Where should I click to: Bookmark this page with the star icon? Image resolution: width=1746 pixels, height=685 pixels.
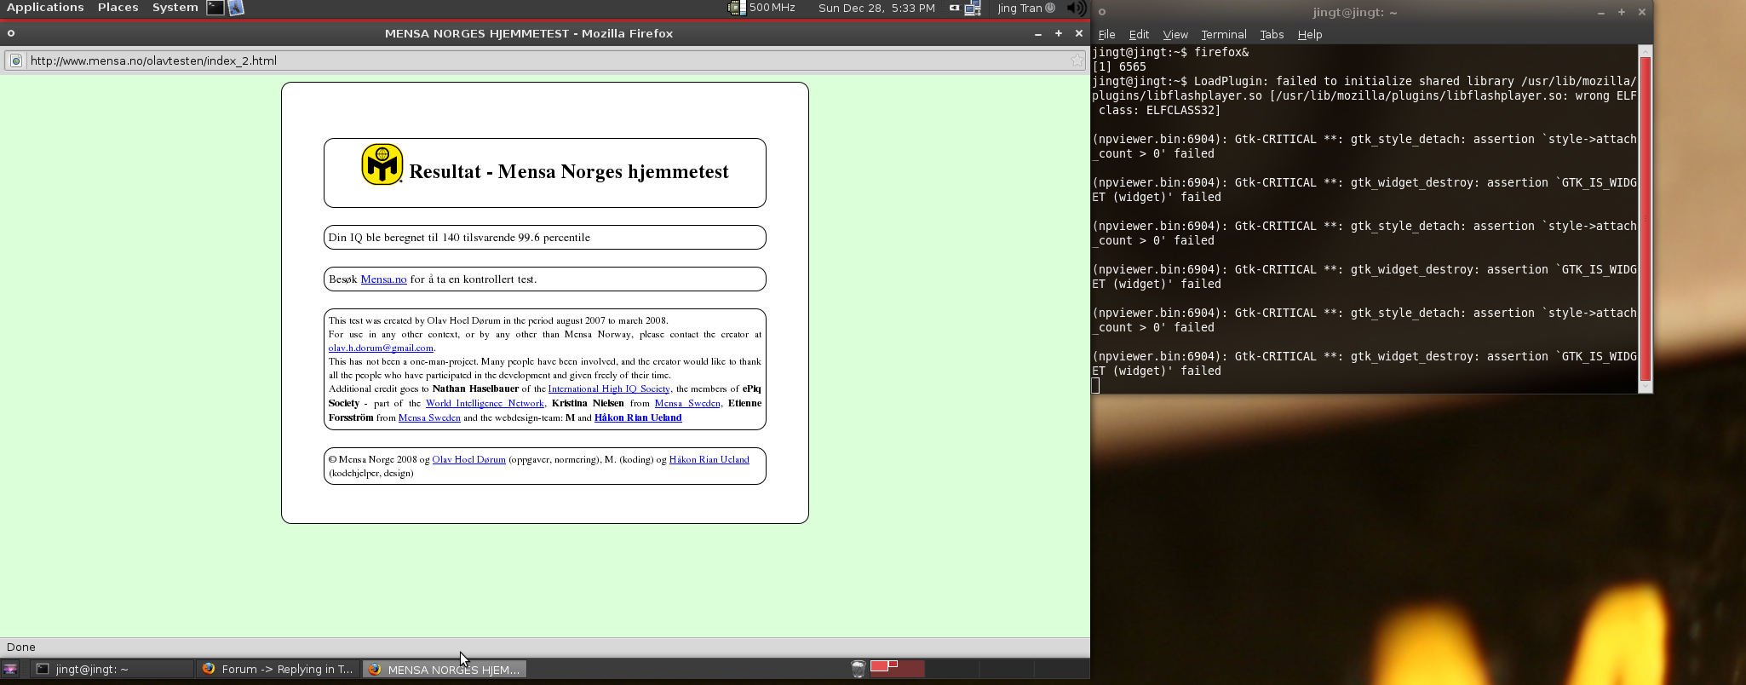pos(1077,60)
